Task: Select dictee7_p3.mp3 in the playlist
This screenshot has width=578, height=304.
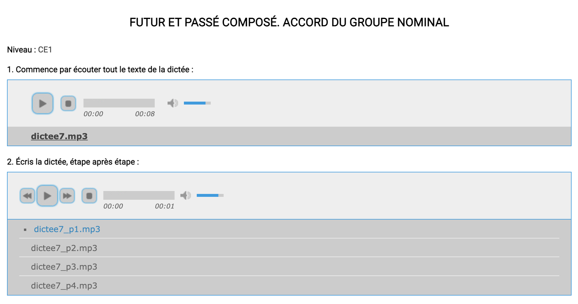Action: [64, 267]
